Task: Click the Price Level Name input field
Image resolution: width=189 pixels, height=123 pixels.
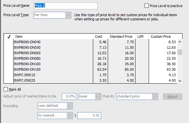Action: coord(65,6)
